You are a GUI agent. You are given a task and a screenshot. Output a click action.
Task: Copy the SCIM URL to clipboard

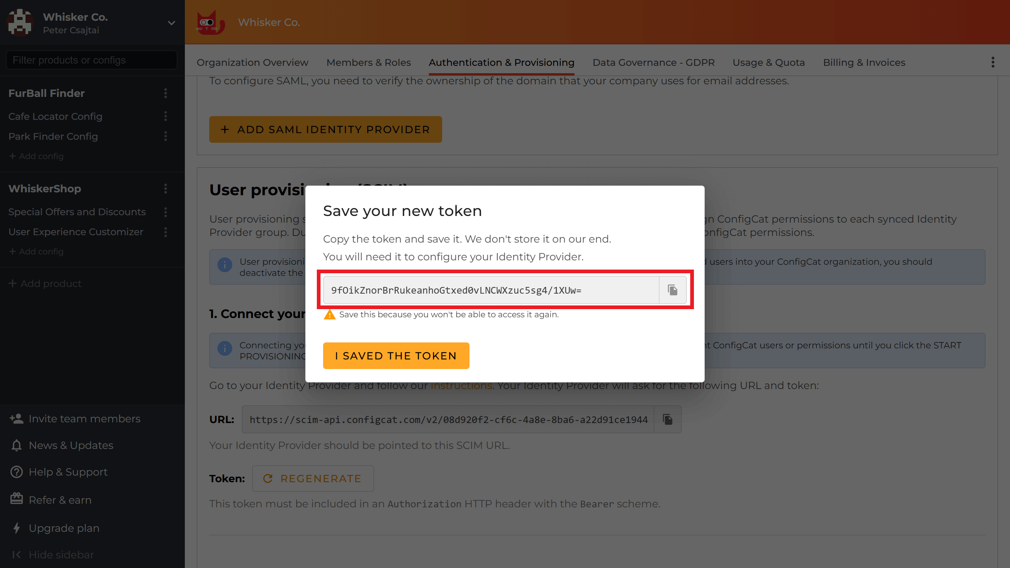tap(667, 419)
